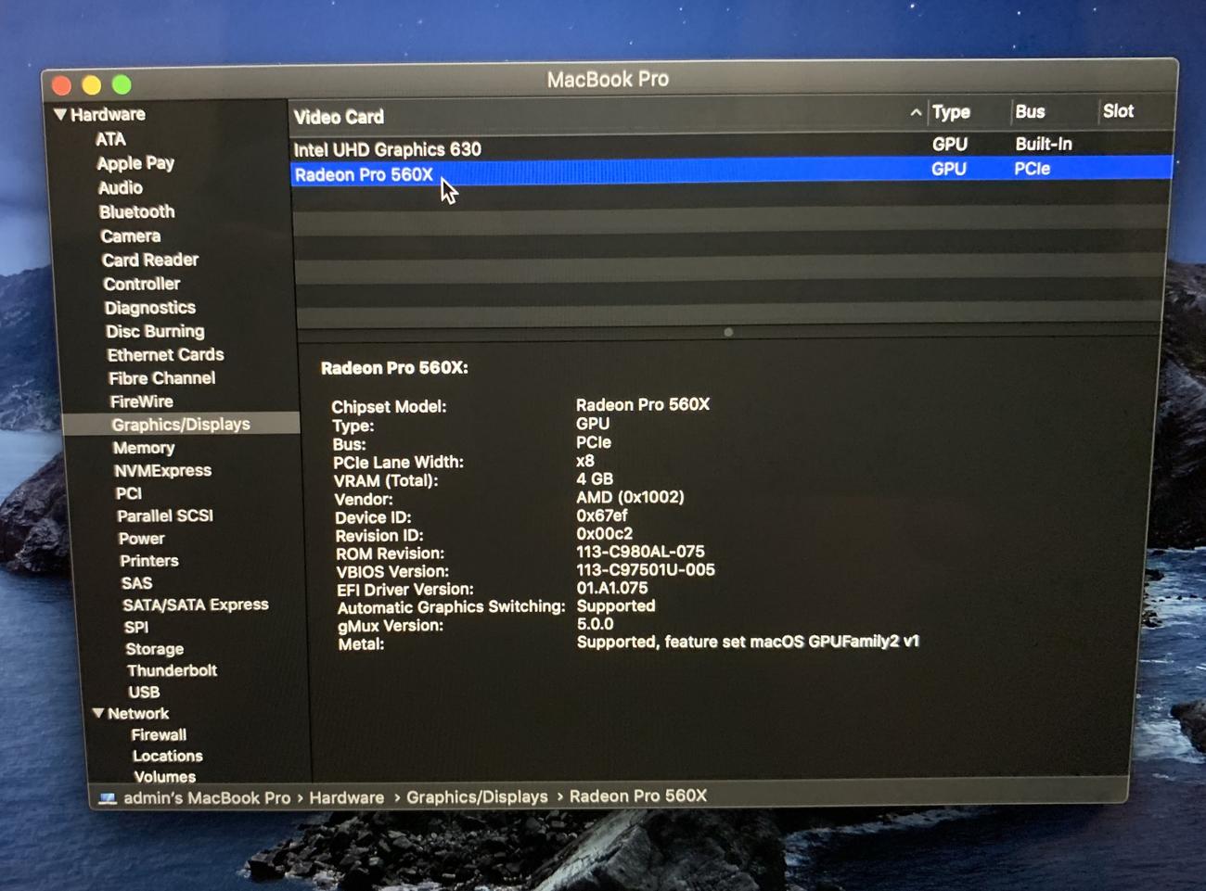Open the Memory section
The width and height of the screenshot is (1206, 891).
click(x=144, y=448)
